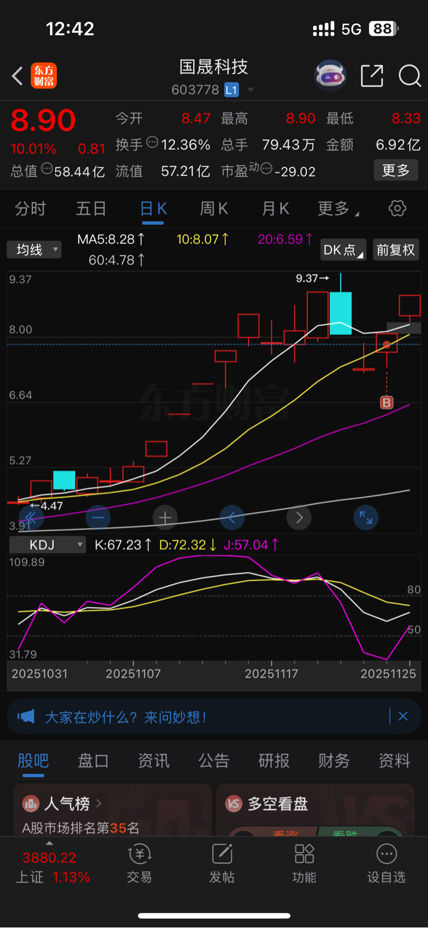Tap the 换手 info circle icon
Screen dimensions: 428x928
coord(152,143)
